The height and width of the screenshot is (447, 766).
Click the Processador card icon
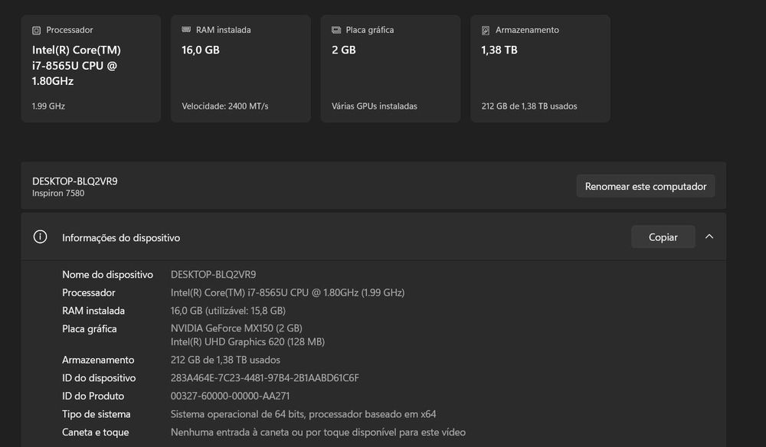(36, 31)
